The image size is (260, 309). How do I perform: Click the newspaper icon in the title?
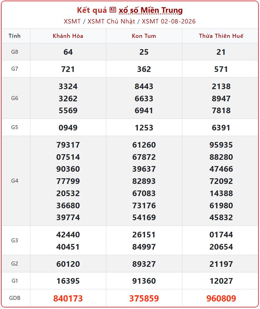[113, 10]
